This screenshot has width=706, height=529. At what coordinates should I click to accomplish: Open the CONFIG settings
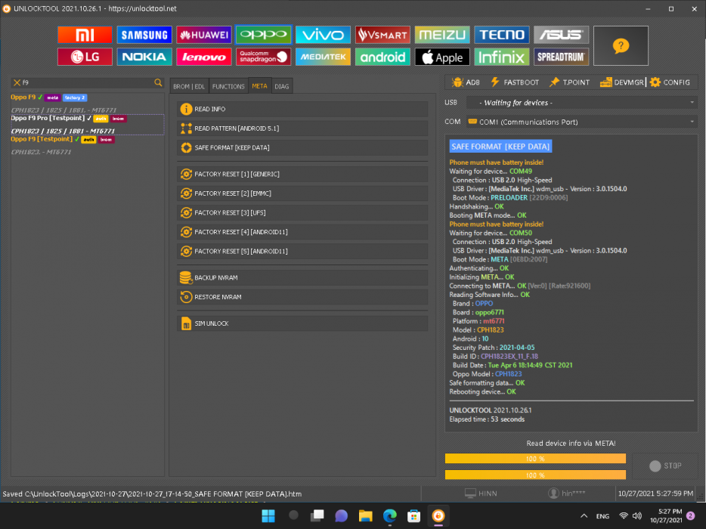click(x=670, y=82)
